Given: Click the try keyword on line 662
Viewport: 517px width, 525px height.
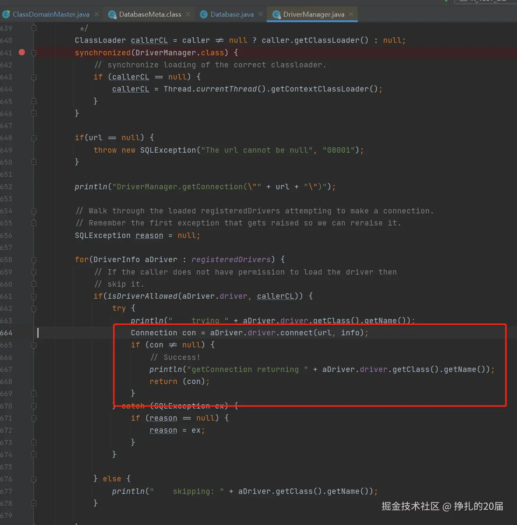Looking at the screenshot, I should click(119, 308).
